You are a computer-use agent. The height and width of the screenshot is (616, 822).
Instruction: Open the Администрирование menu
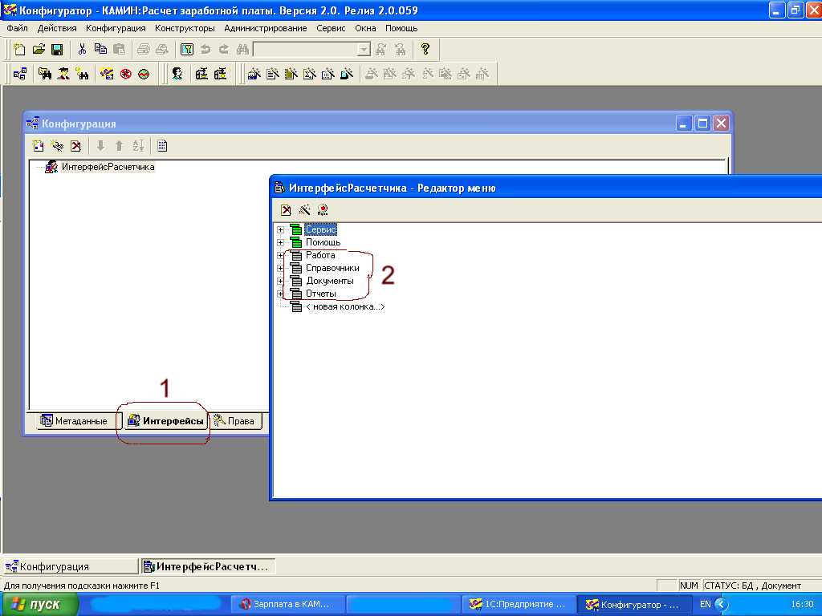point(265,28)
